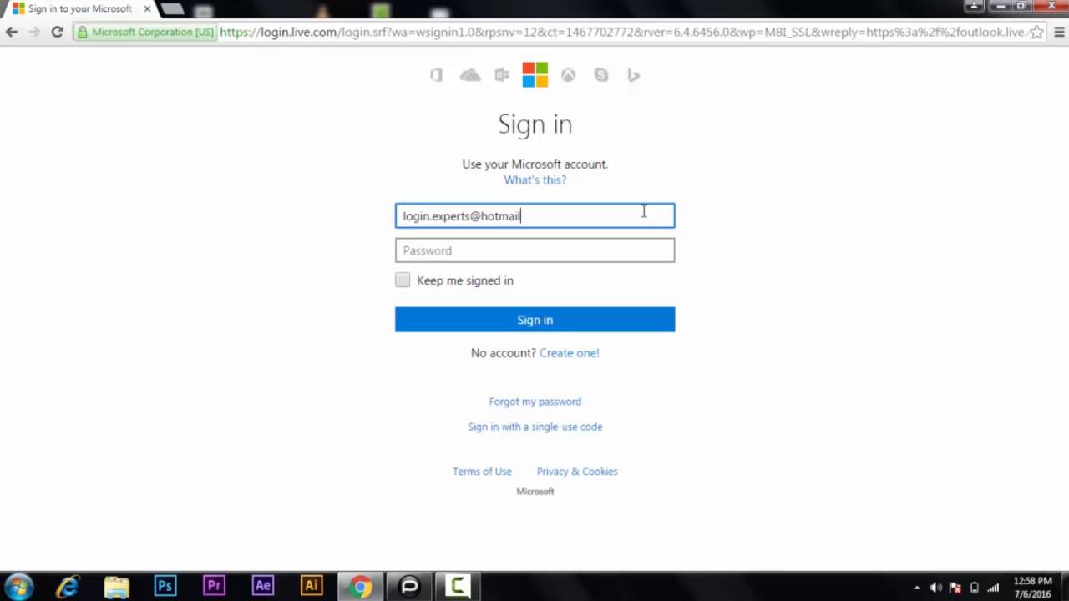Reload the page with refresh icon
The height and width of the screenshot is (601, 1069).
click(x=57, y=32)
